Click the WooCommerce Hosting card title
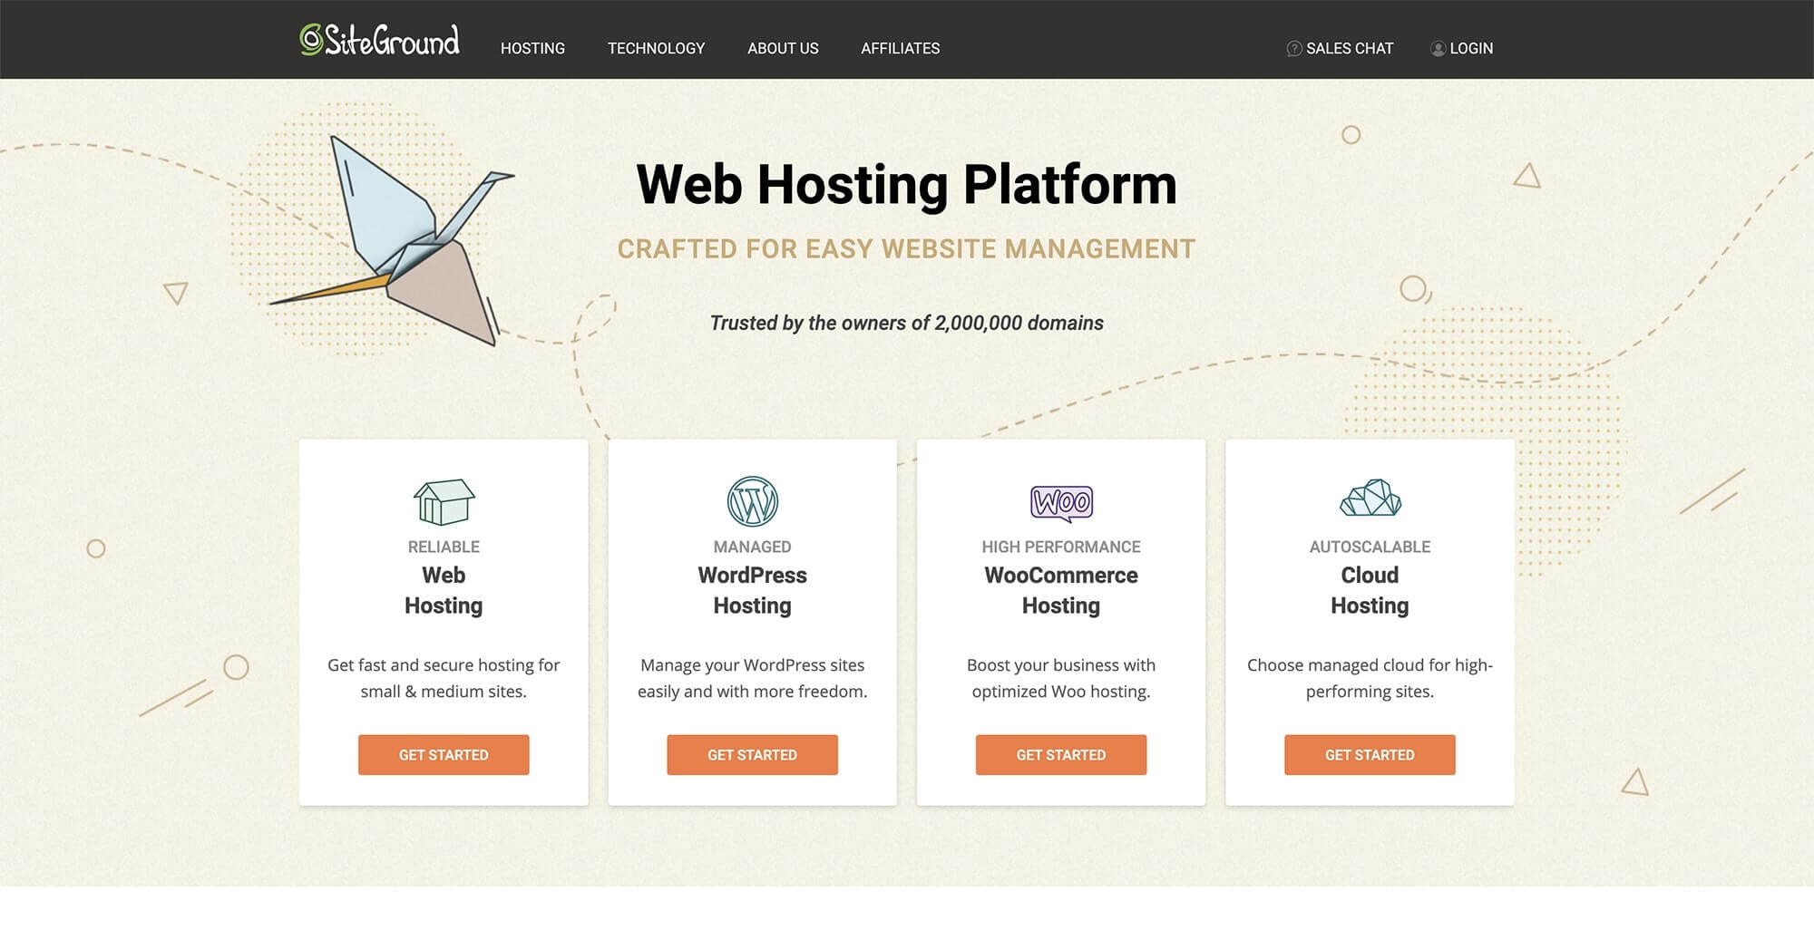1814x930 pixels. point(1061,590)
